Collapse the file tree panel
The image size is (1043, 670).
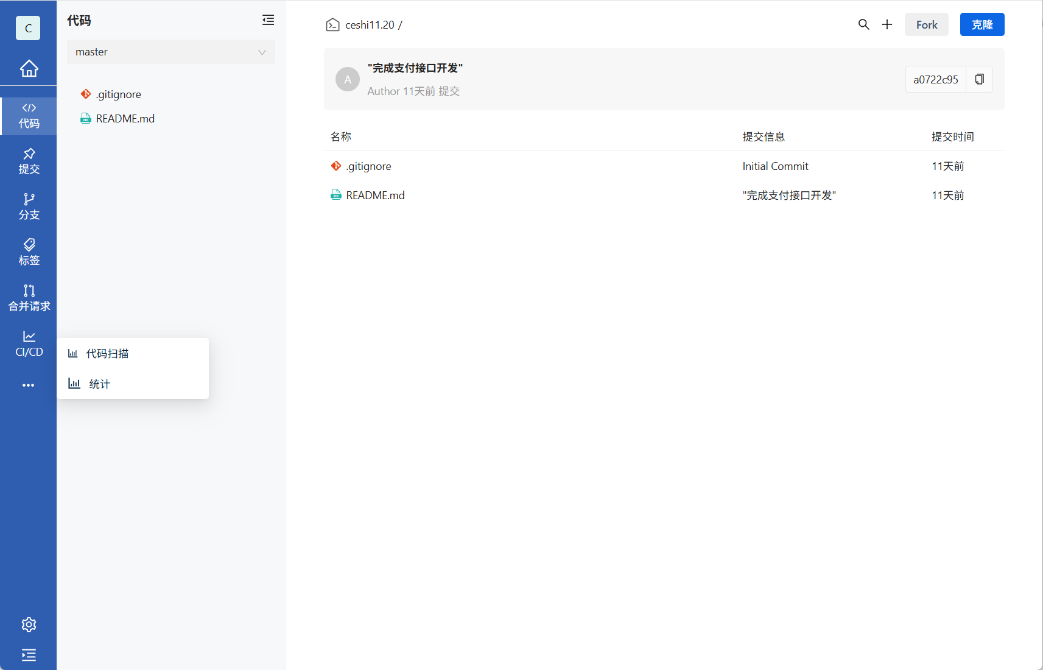268,20
